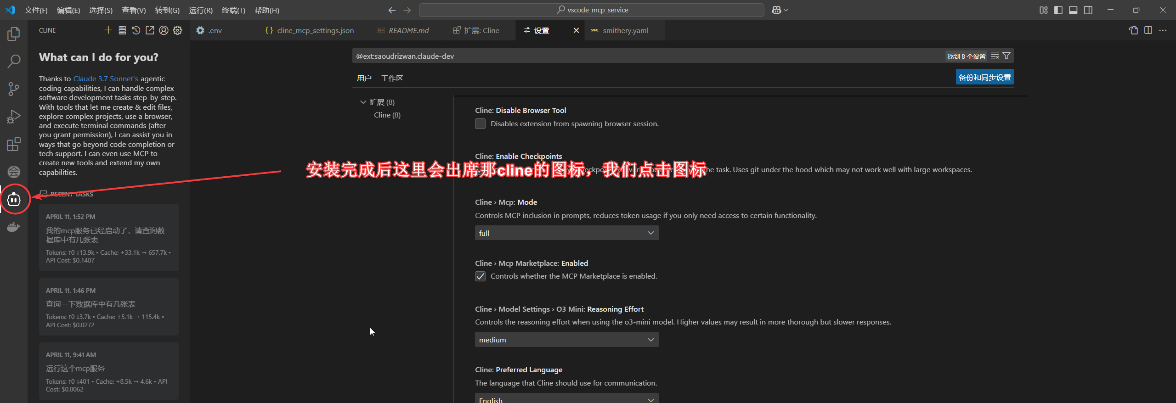Open settings filter funnel icon
This screenshot has width=1176, height=403.
[1006, 56]
